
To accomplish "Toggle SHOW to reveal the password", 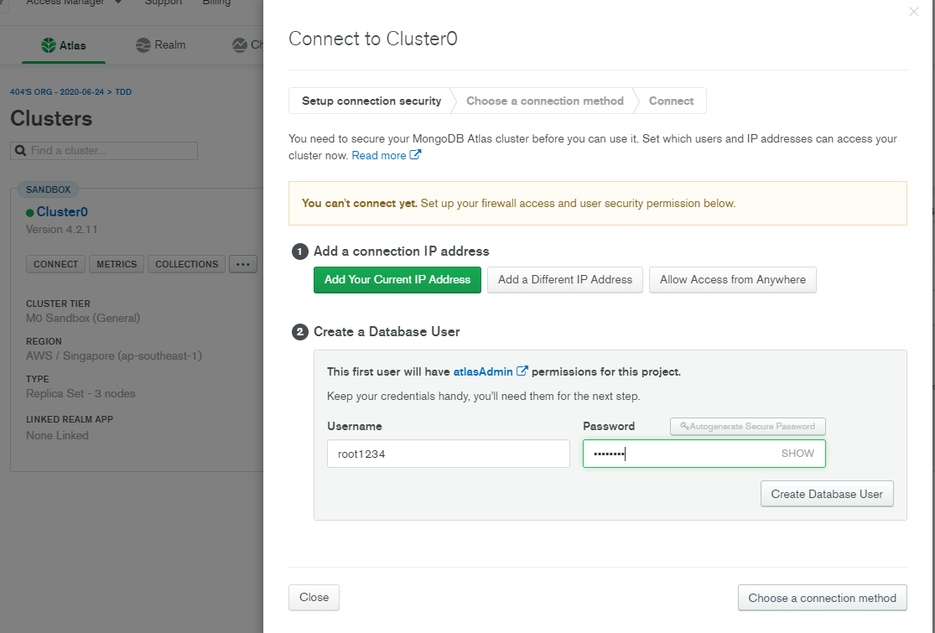I will [797, 454].
